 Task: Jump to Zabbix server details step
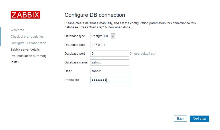pos(25,50)
